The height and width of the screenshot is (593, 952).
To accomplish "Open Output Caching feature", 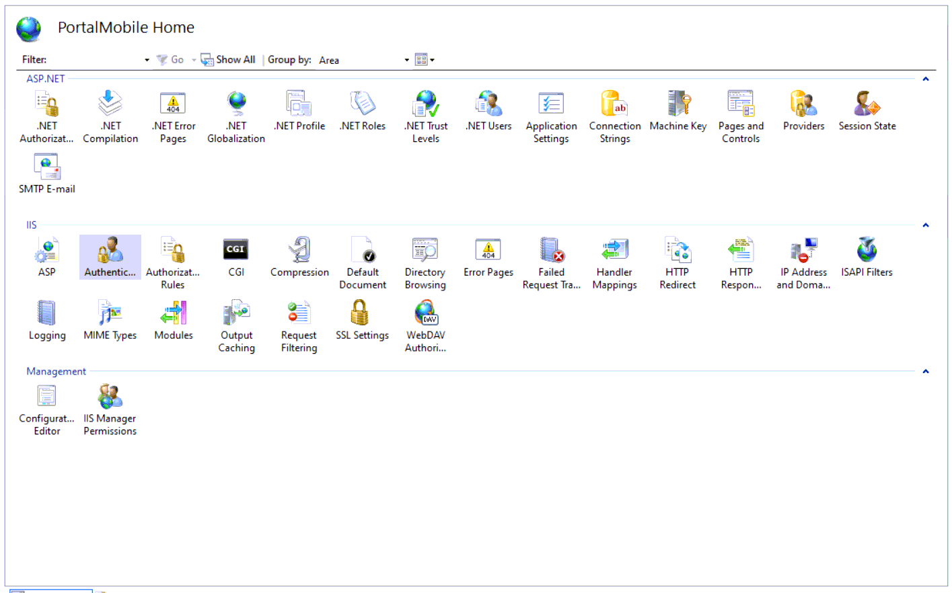I will (x=236, y=327).
